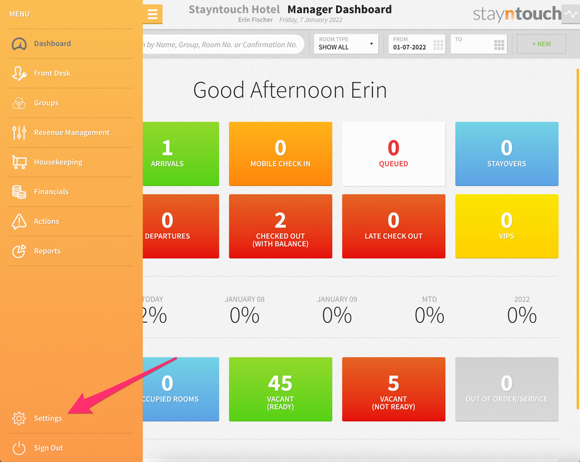
Task: Go to Groups in the menu
Action: (x=46, y=103)
